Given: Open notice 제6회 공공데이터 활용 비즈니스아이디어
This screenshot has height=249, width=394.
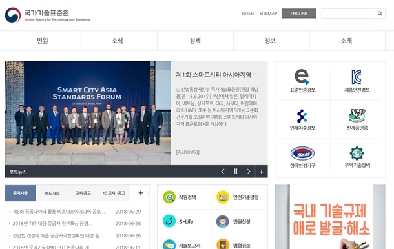Looking at the screenshot, I should [59, 212].
